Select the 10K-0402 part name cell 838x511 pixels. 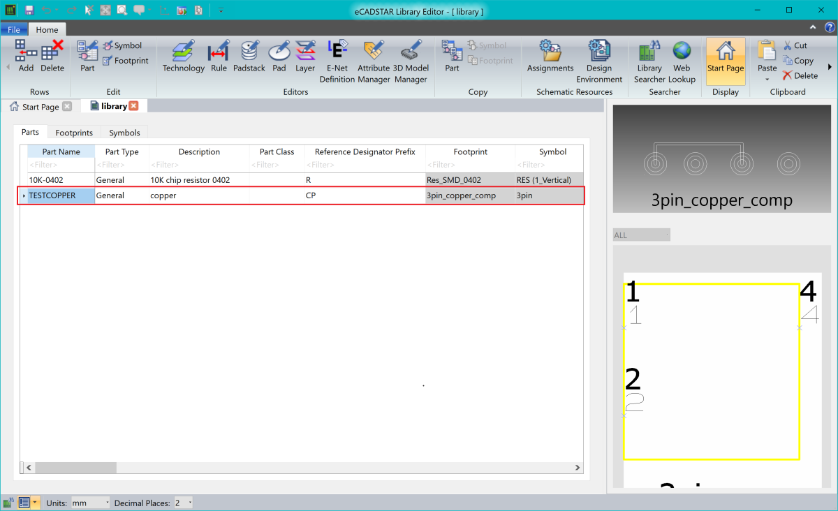point(61,180)
